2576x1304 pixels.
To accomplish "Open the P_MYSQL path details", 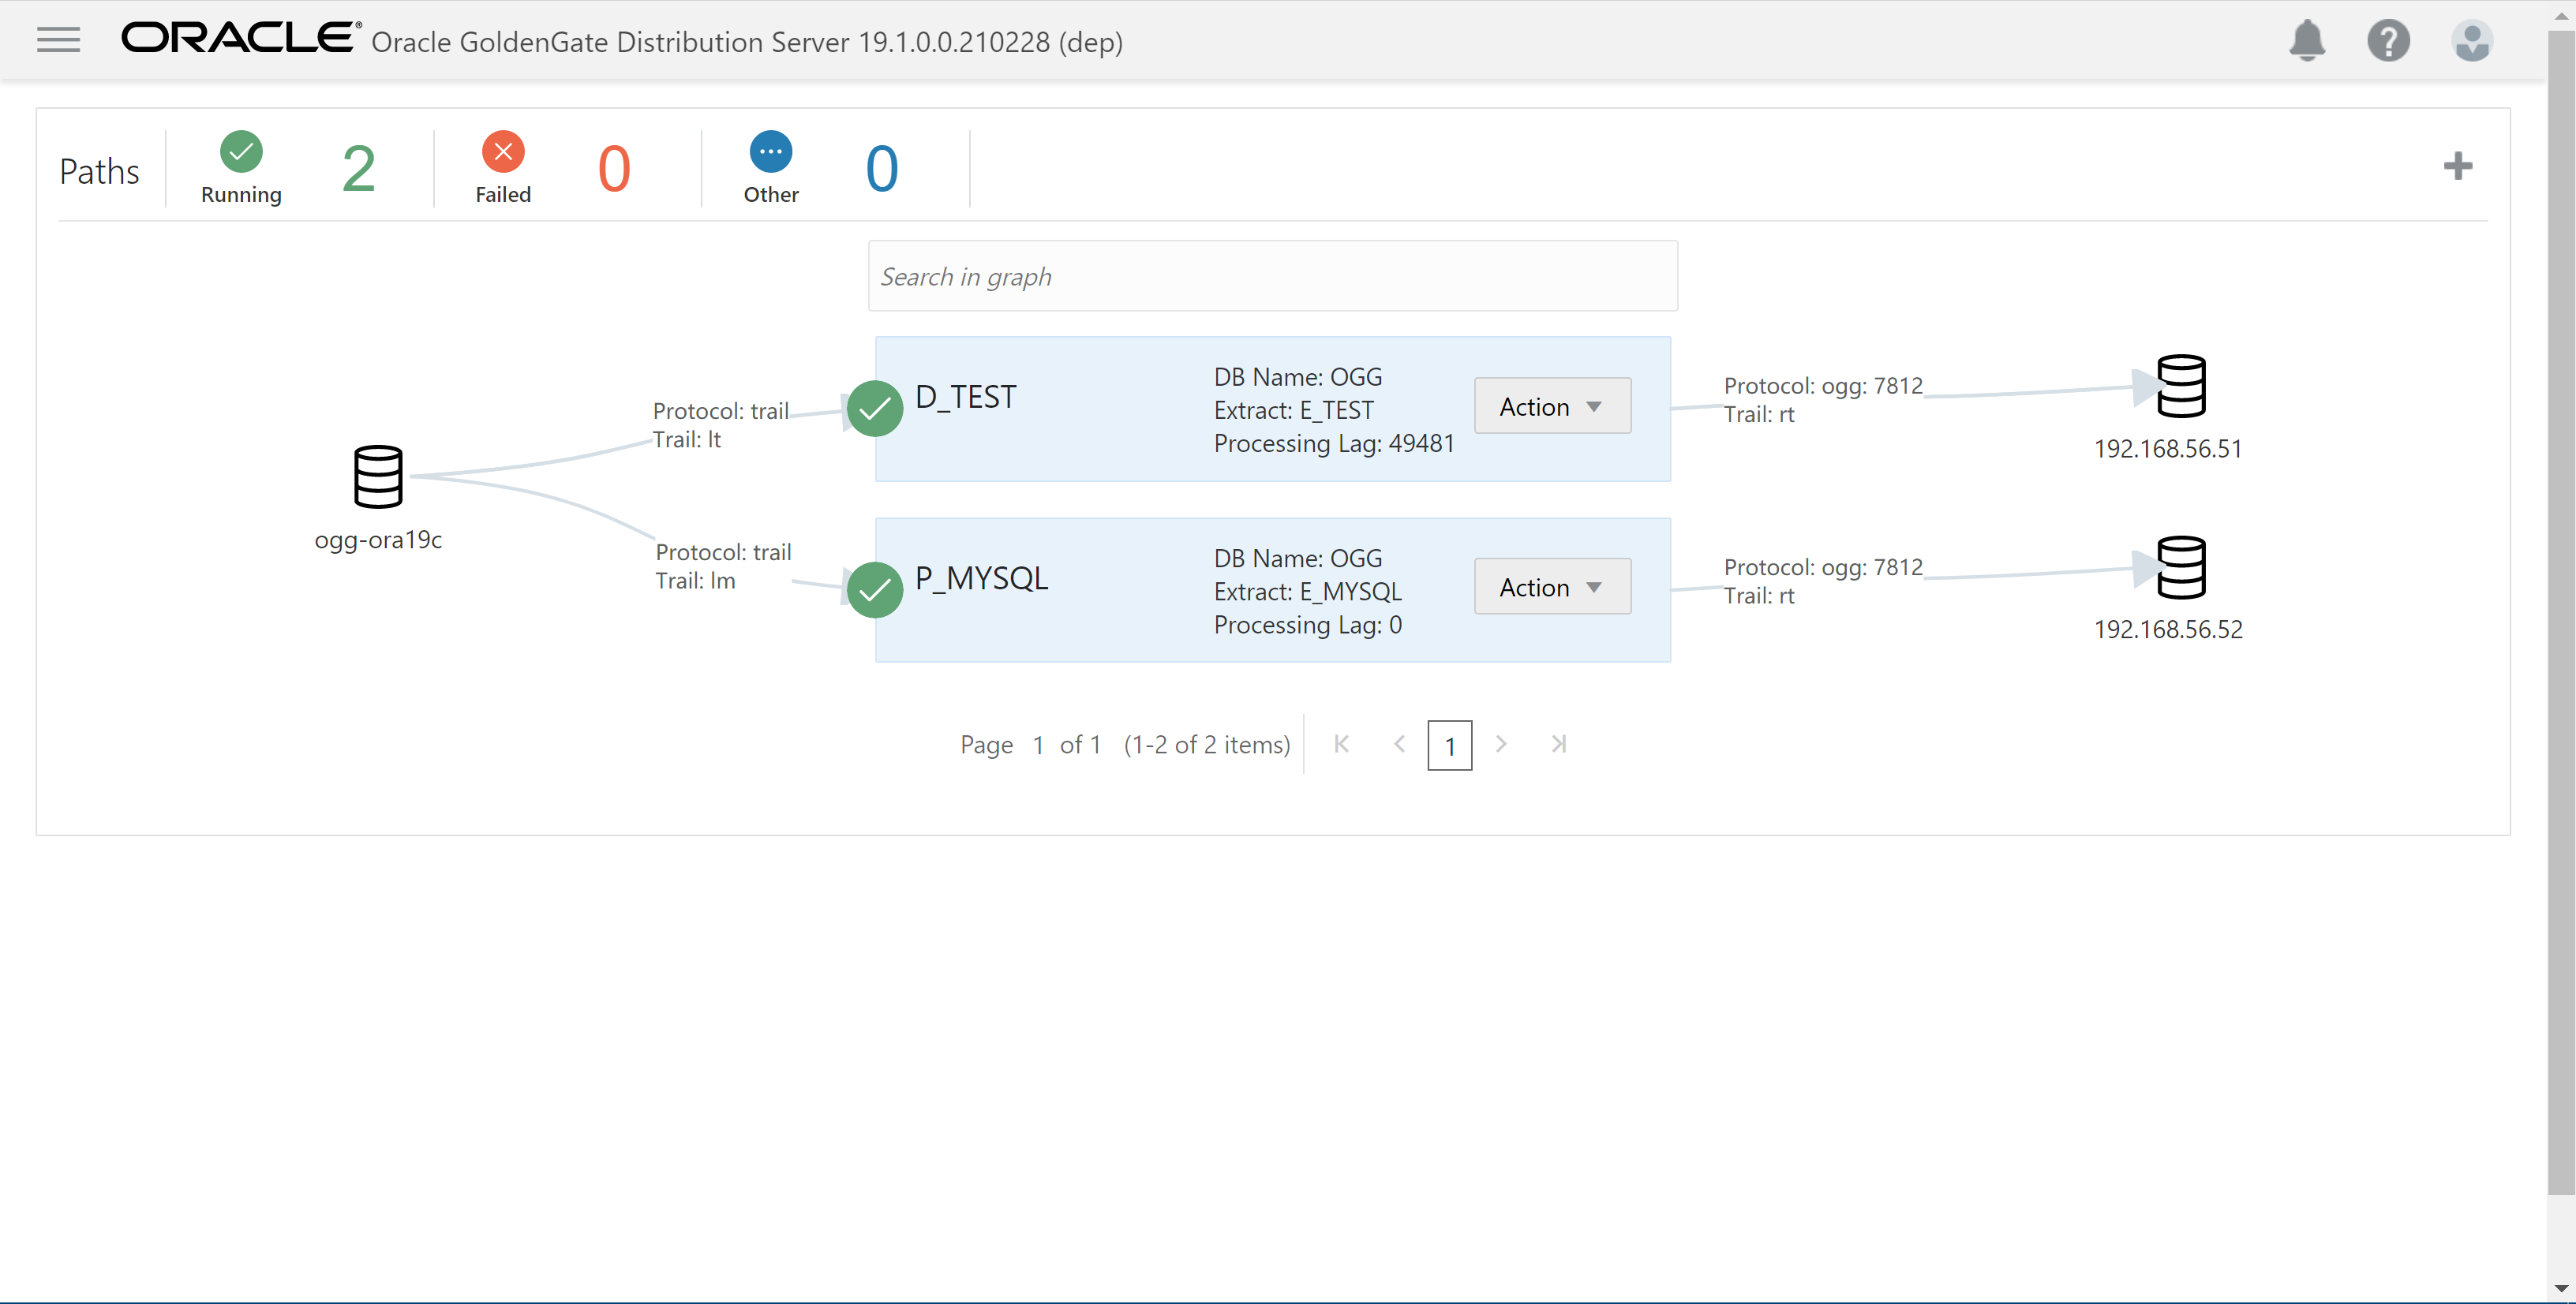I will [981, 577].
